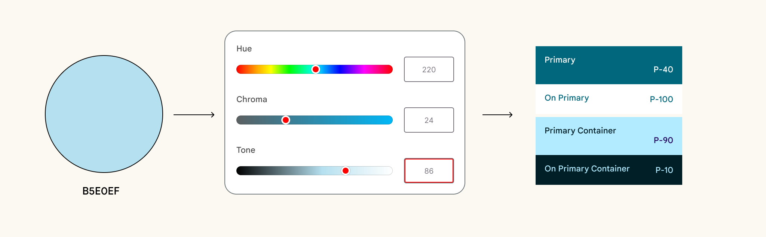Click the red handle on the Hue slider
The height and width of the screenshot is (237, 766).
pyautogui.click(x=316, y=69)
